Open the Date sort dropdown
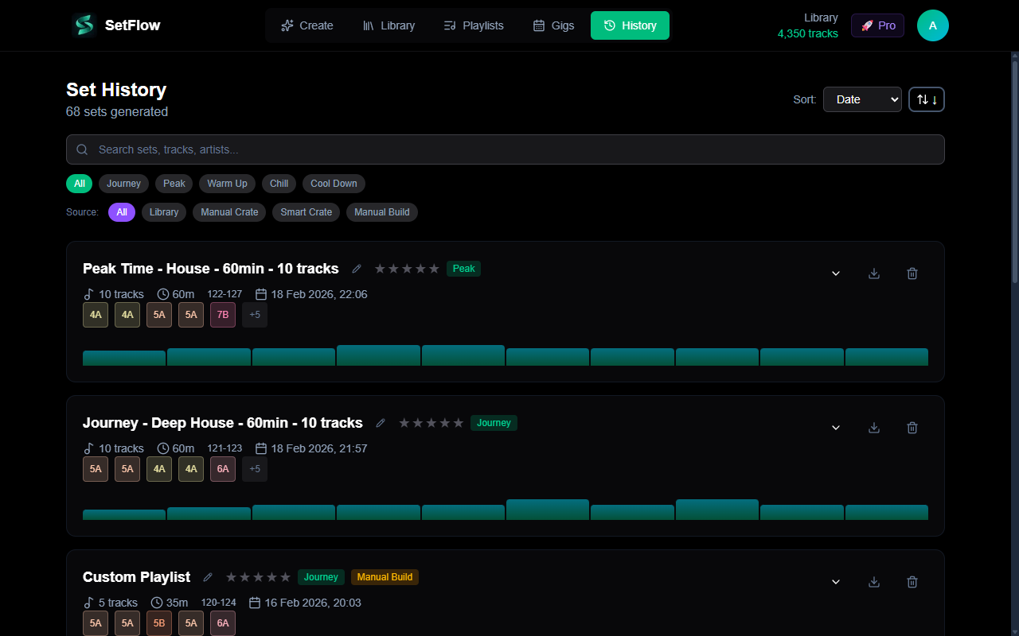Viewport: 1019px width, 636px height. click(x=862, y=99)
